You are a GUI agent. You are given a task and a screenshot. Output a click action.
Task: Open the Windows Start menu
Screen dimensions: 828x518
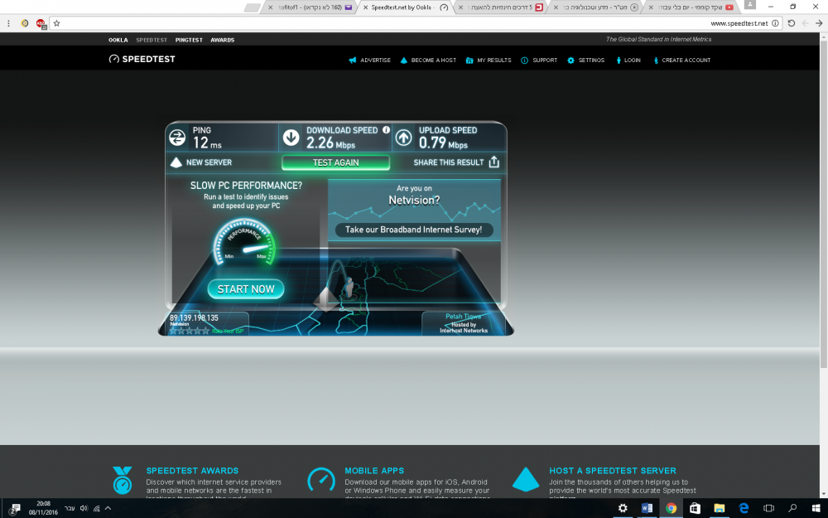[816, 508]
